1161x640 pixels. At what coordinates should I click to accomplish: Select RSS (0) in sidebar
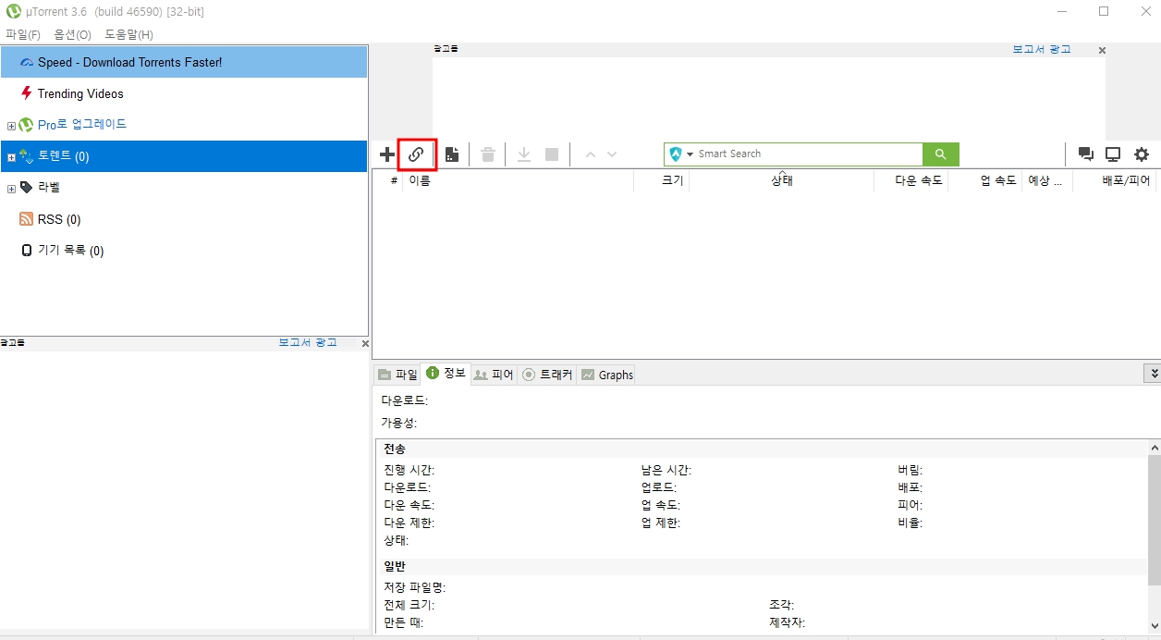[x=184, y=219]
